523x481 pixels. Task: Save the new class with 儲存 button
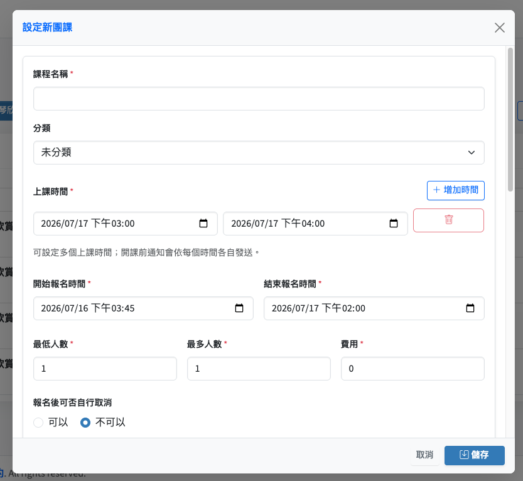click(x=474, y=455)
